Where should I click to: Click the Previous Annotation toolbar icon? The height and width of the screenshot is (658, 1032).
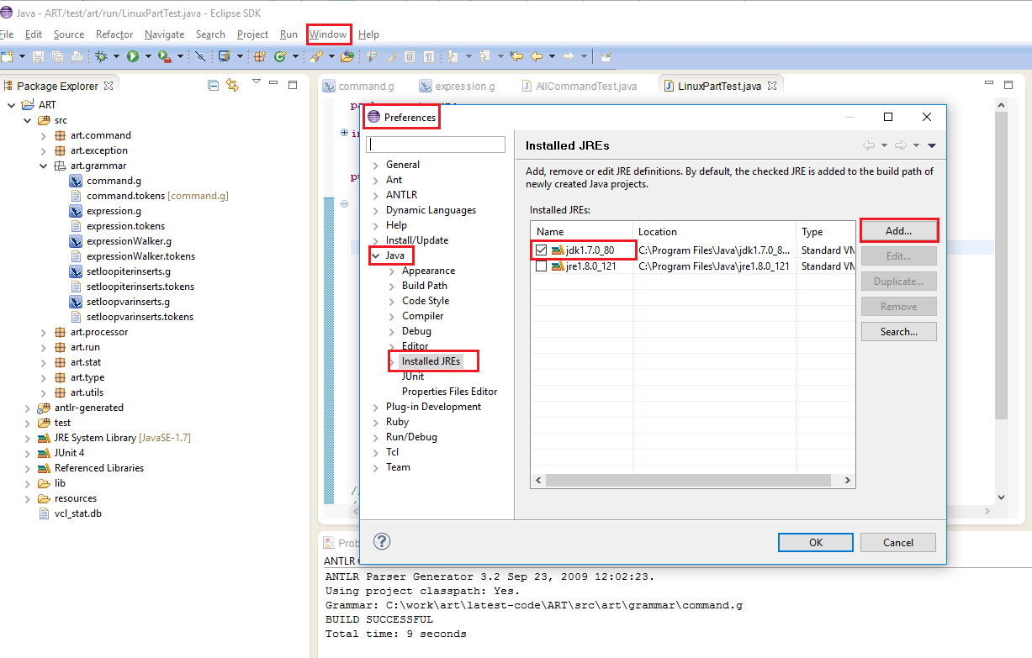click(484, 56)
